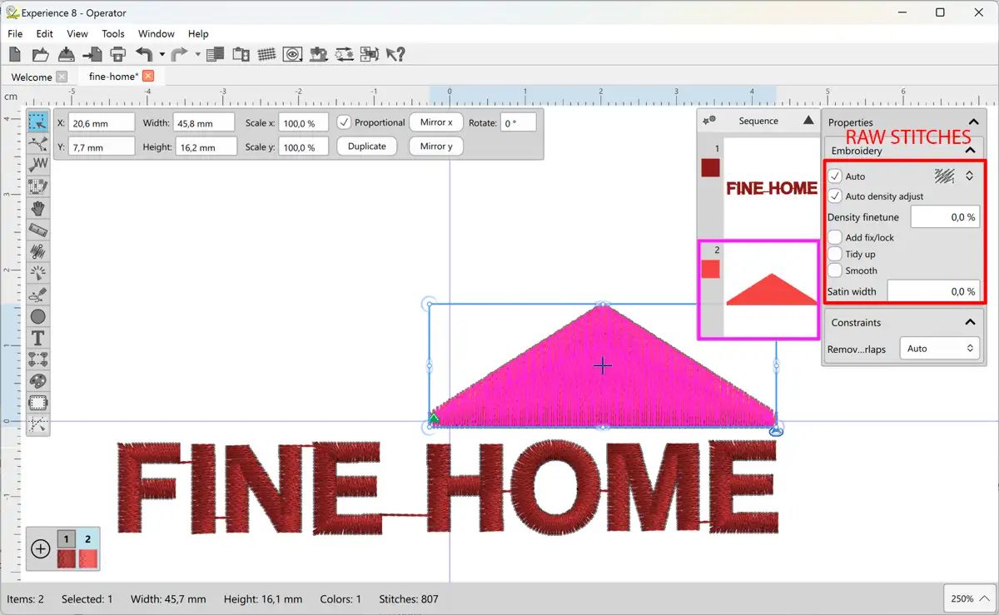This screenshot has height=615, width=999.
Task: Open the Window menu
Action: [157, 34]
